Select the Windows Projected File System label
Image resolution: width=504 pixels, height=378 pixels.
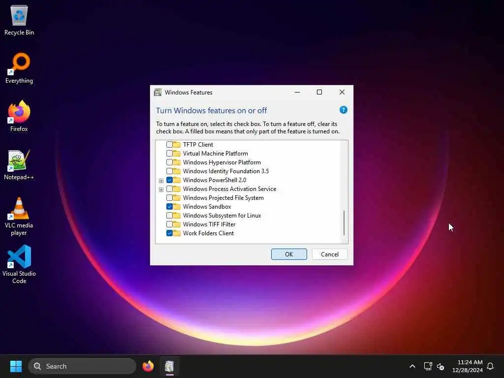tap(223, 198)
